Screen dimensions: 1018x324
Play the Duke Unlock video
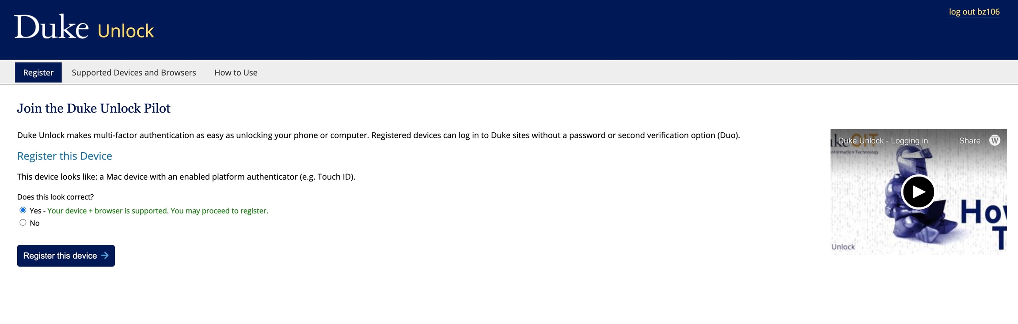click(918, 192)
